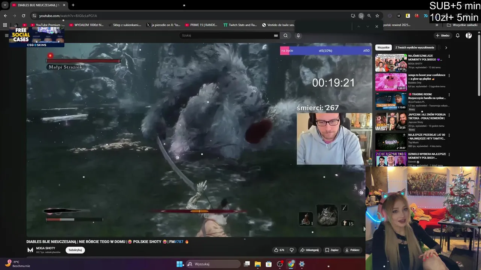Open Chrome from the taskbar
481x270 pixels.
(x=291, y=264)
